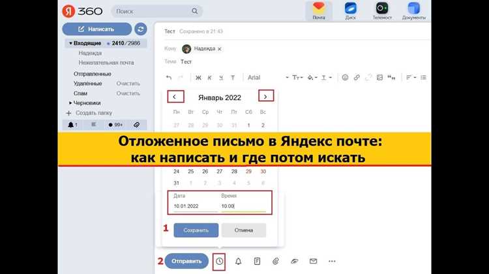Image resolution: width=489 pixels, height=274 pixels.
Task: Toggle underline Ч formatting
Action: [x=221, y=77]
